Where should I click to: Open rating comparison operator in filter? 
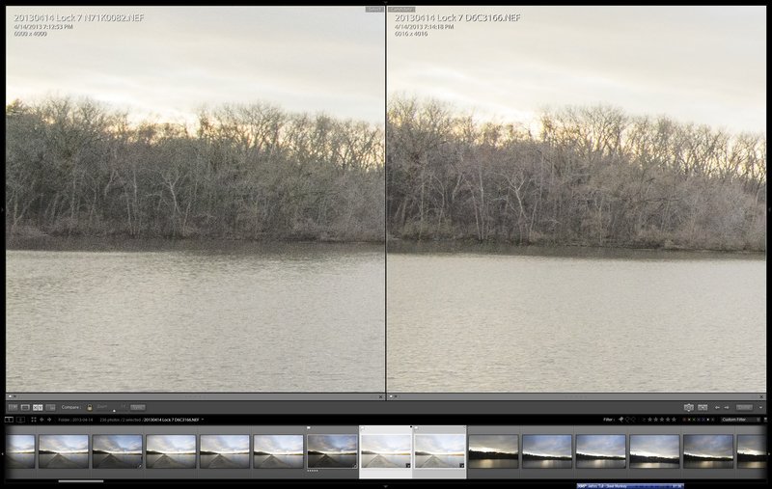coord(644,420)
